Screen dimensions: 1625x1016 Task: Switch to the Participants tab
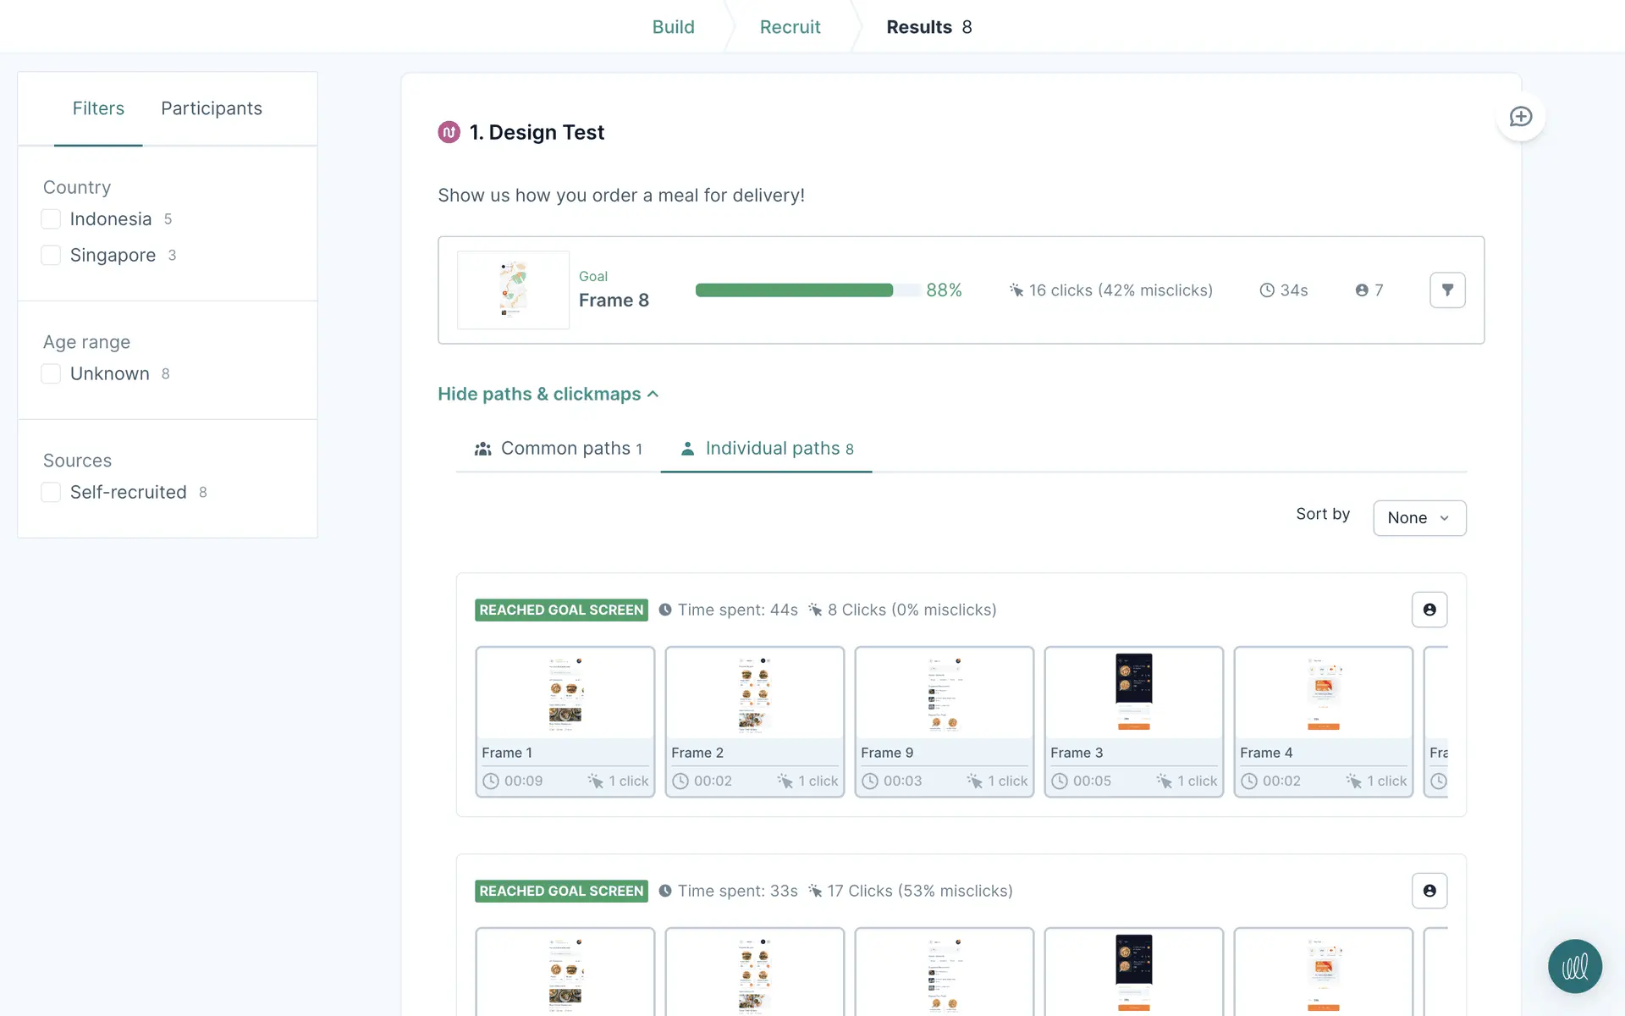tap(212, 108)
